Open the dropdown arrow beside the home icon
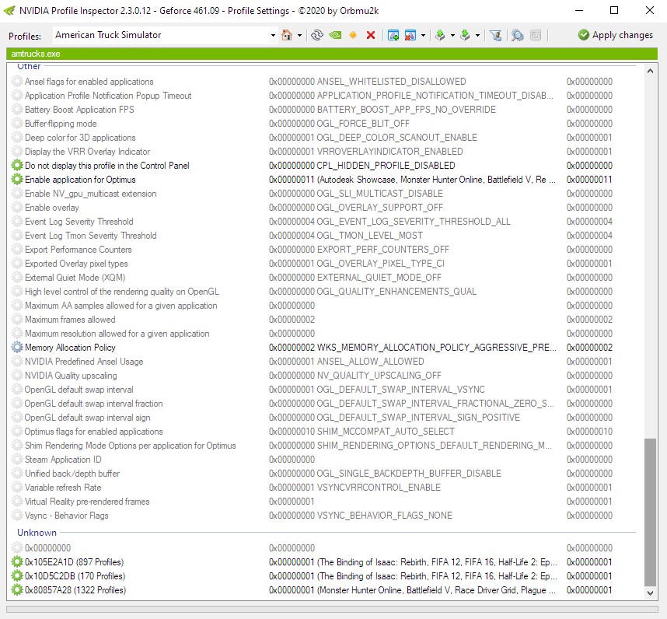This screenshot has height=619, width=667. [x=299, y=35]
